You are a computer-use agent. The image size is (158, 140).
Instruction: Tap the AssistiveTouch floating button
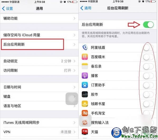72,99
